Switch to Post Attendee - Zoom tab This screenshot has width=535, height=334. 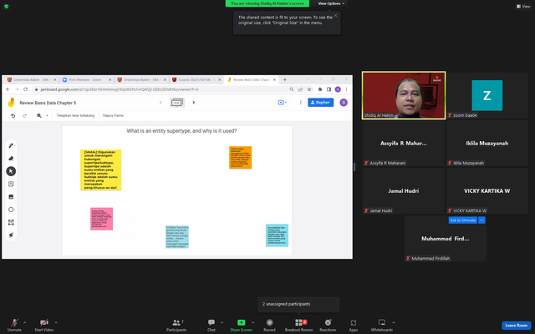pyautogui.click(x=86, y=80)
